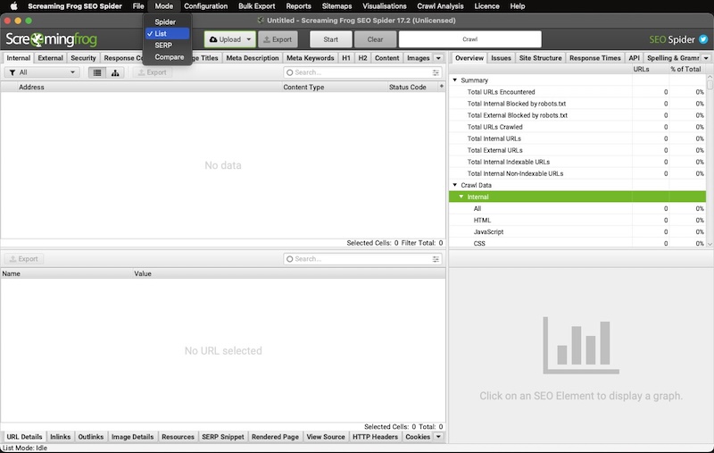Select Spider mode from menu

(167, 21)
